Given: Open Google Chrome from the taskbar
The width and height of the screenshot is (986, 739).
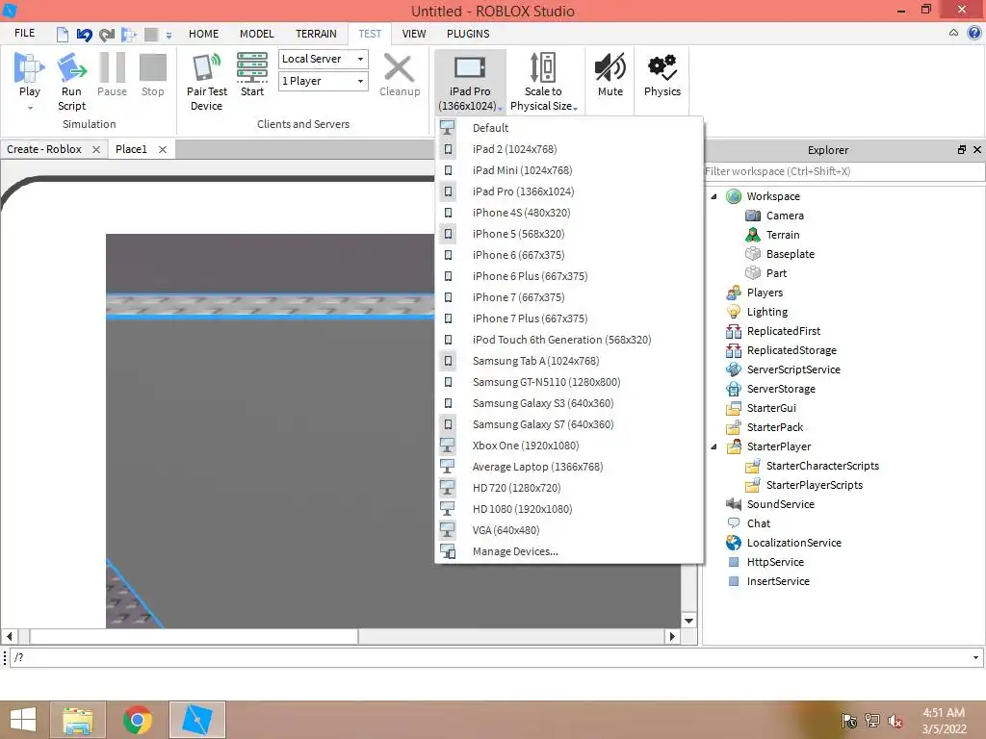Looking at the screenshot, I should [137, 720].
